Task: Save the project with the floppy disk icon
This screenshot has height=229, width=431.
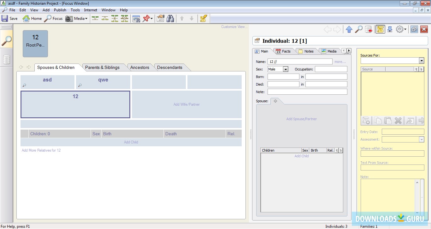Action: pos(5,19)
